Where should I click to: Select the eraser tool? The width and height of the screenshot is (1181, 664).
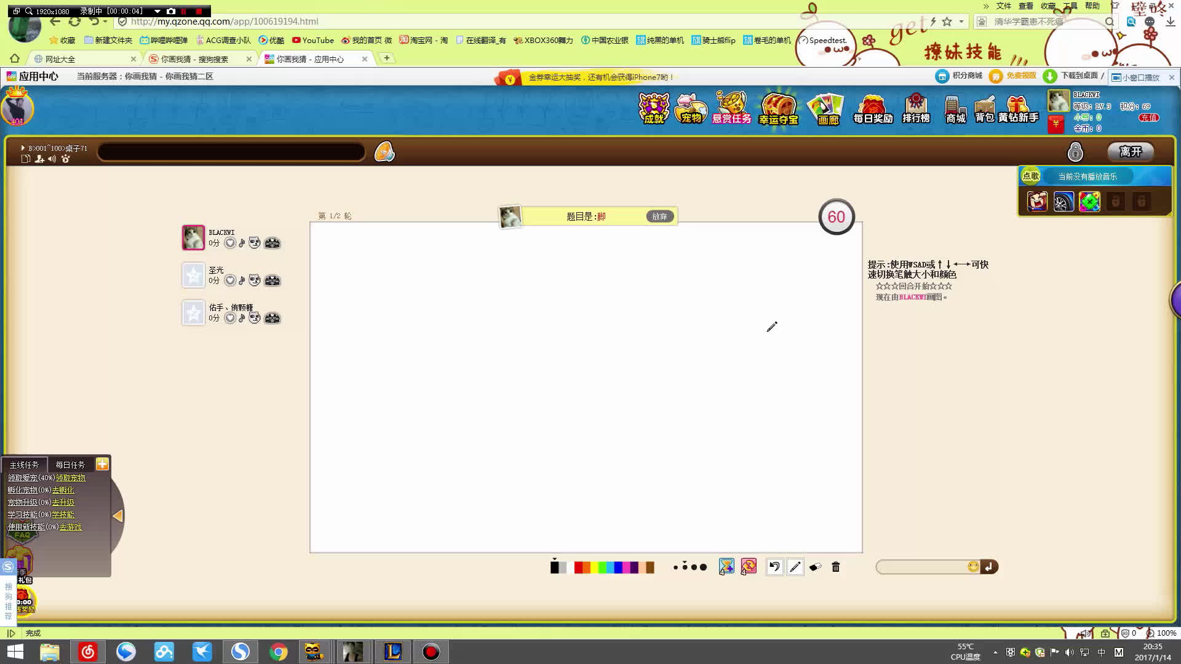tap(815, 567)
